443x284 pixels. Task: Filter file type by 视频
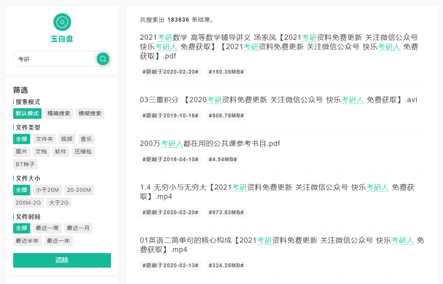[66, 139]
